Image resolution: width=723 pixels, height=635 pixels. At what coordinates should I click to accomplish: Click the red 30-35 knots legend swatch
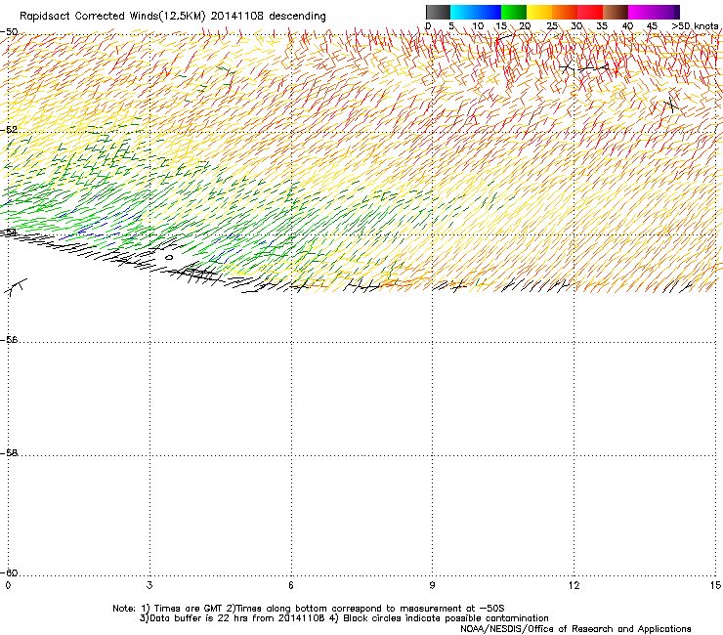590,12
